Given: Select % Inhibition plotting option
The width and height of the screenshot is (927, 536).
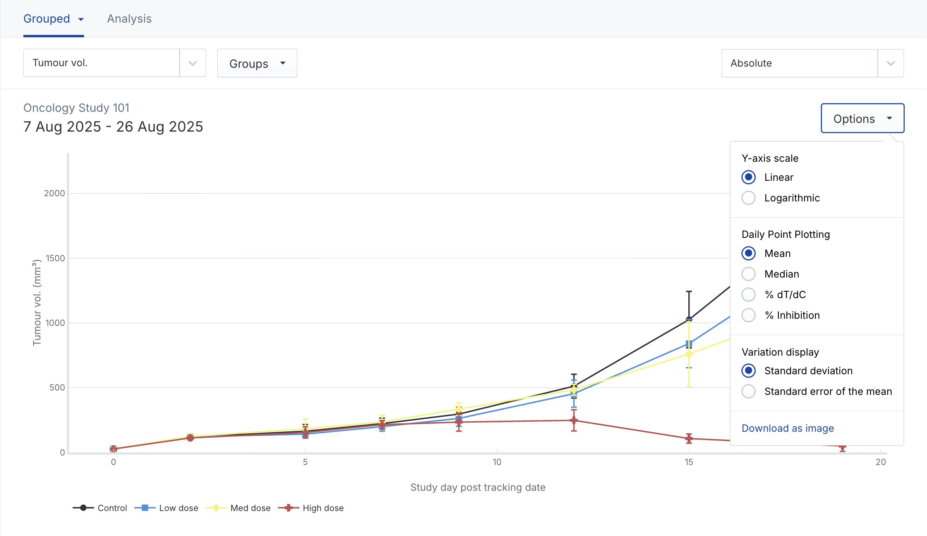Looking at the screenshot, I should (749, 315).
